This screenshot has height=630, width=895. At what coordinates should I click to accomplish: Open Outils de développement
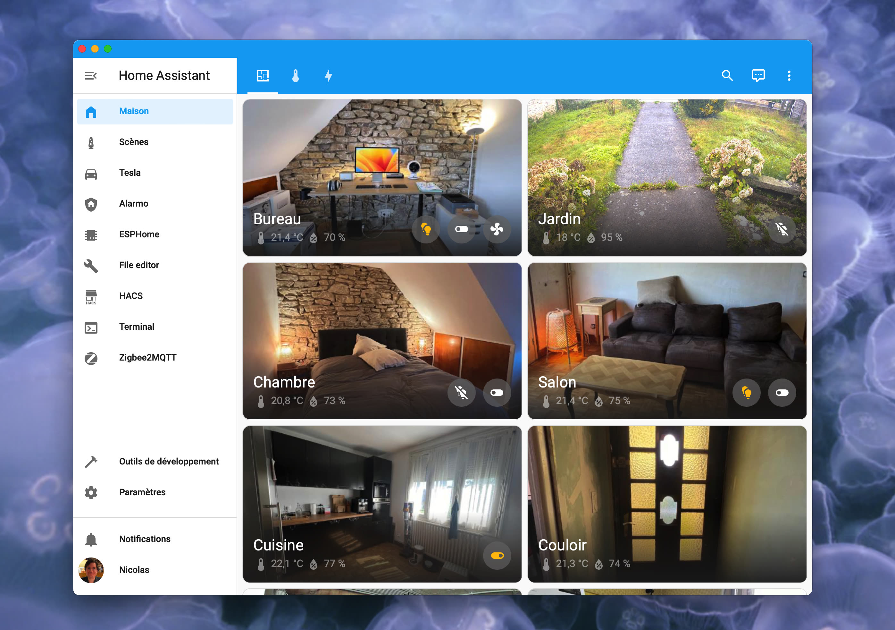169,461
